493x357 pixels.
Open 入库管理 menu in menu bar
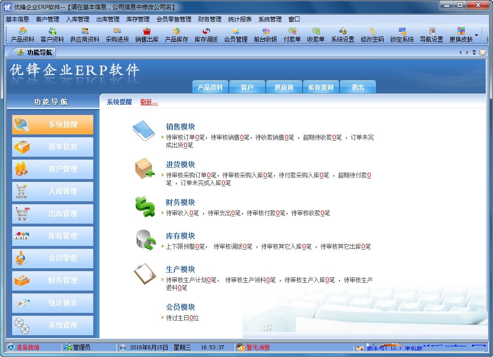point(78,19)
